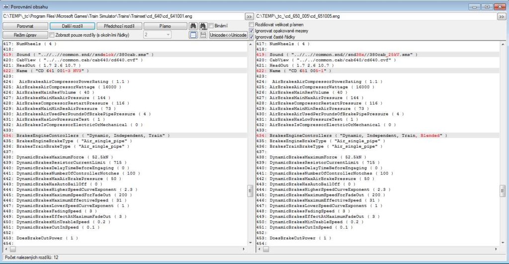The height and width of the screenshot is (264, 509).
Task: Uncheck Ignorovat časté řádky option
Action: click(252, 37)
